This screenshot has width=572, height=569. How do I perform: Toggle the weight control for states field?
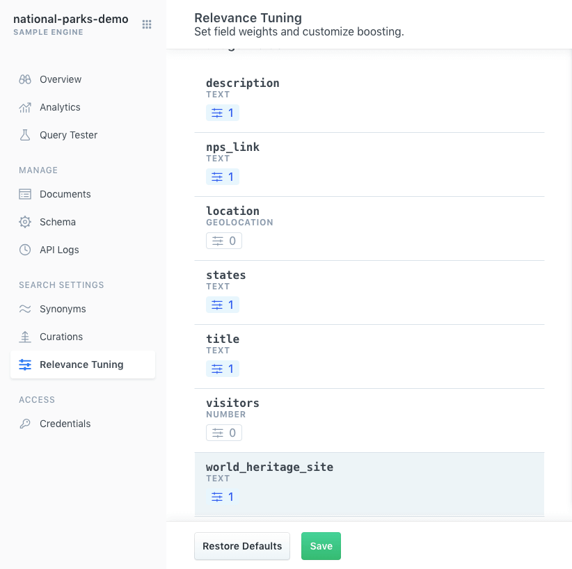[223, 304]
